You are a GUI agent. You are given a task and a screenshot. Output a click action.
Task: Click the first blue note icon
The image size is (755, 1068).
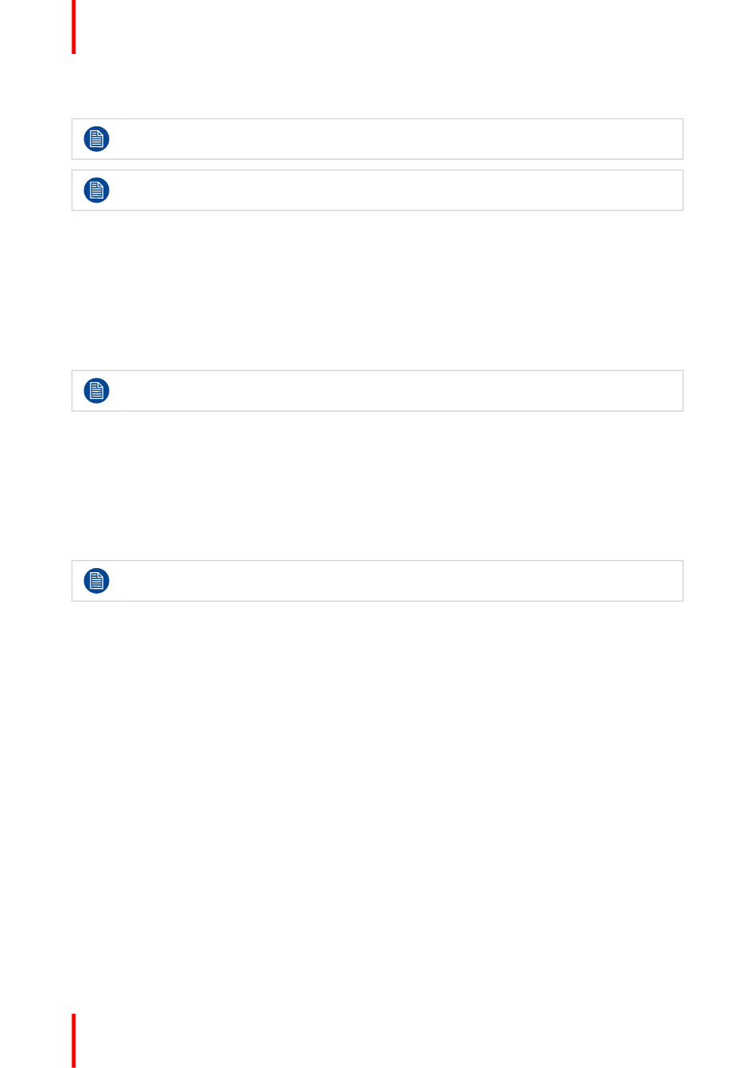(x=96, y=140)
